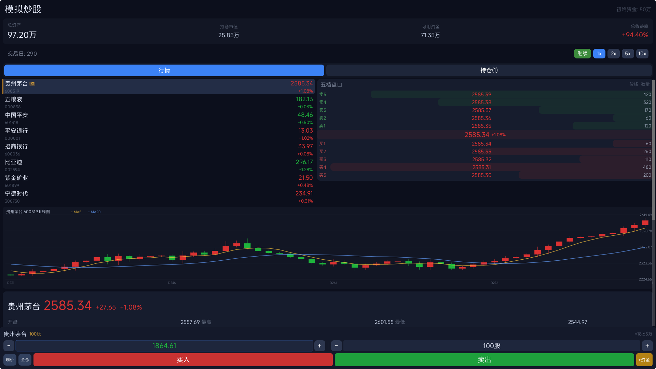Click the 开盘 value 2557.69
This screenshot has height=369, width=656.
point(190,322)
